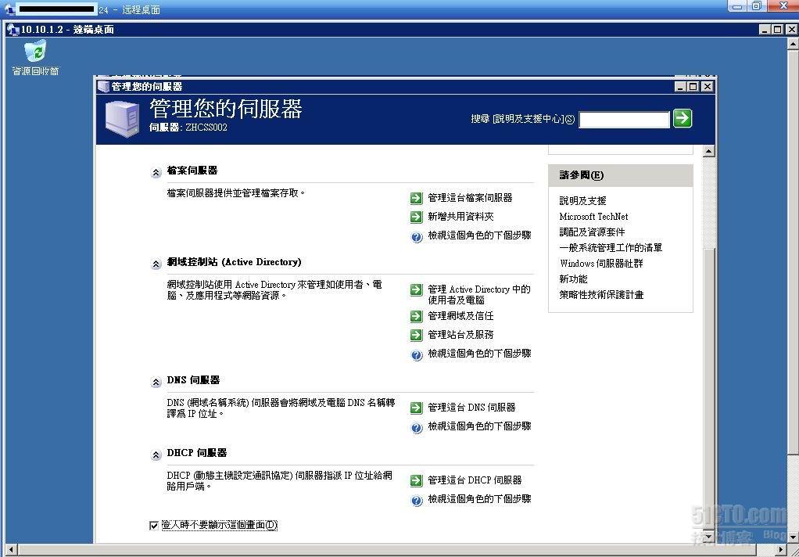Screen dimensions: 799x557
Task: Collapse the 網域控制站 (Active Directory) section
Action: (x=156, y=264)
